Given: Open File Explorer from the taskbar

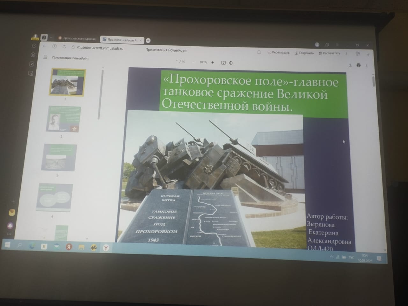Looking at the screenshot, I should [x=82, y=247].
